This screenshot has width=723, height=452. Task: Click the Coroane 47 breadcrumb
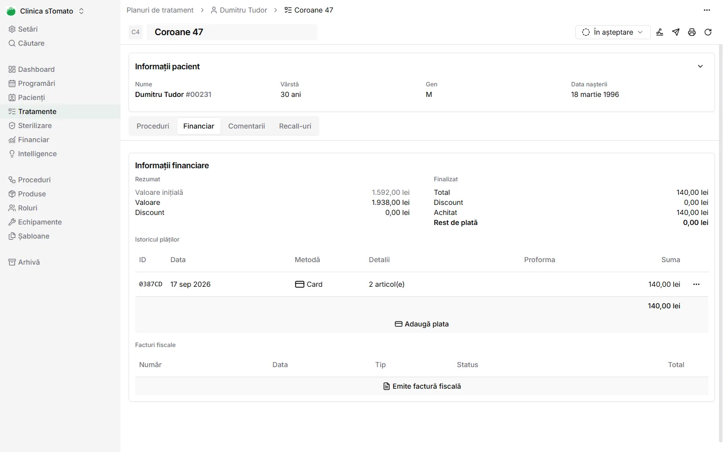(309, 10)
